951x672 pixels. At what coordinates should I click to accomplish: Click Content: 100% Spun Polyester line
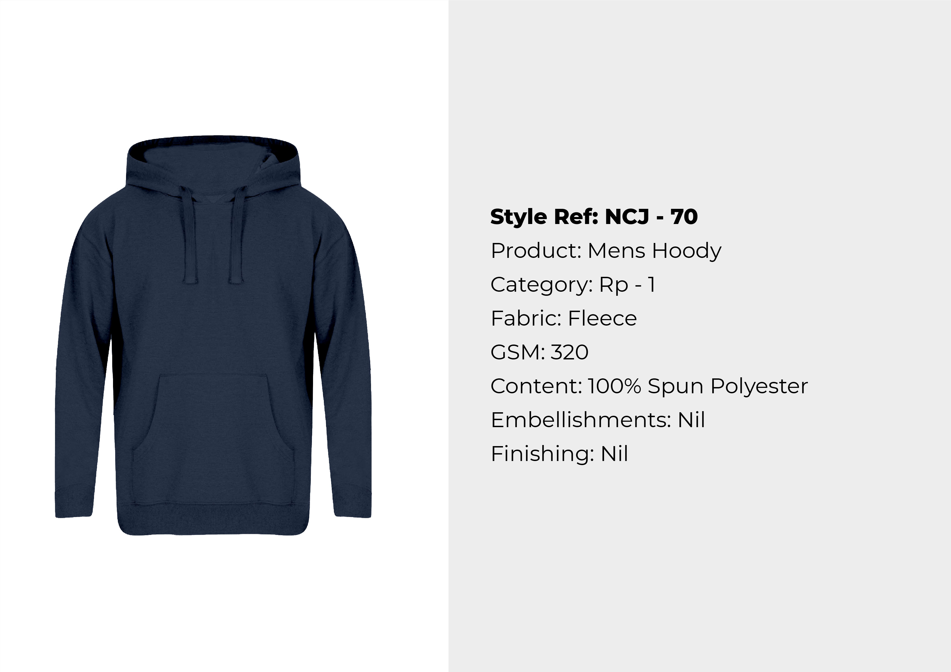pos(649,386)
